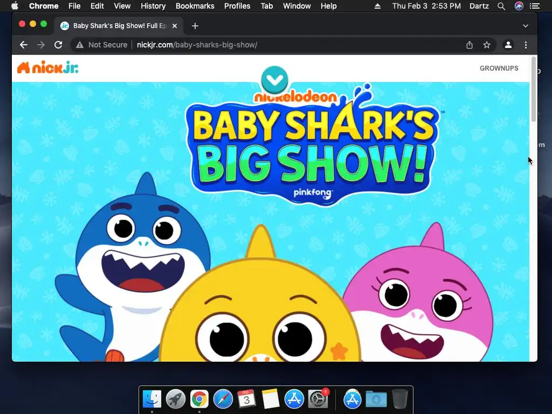Open the Tab menu
Screen dimensions: 552x414
click(266, 6)
